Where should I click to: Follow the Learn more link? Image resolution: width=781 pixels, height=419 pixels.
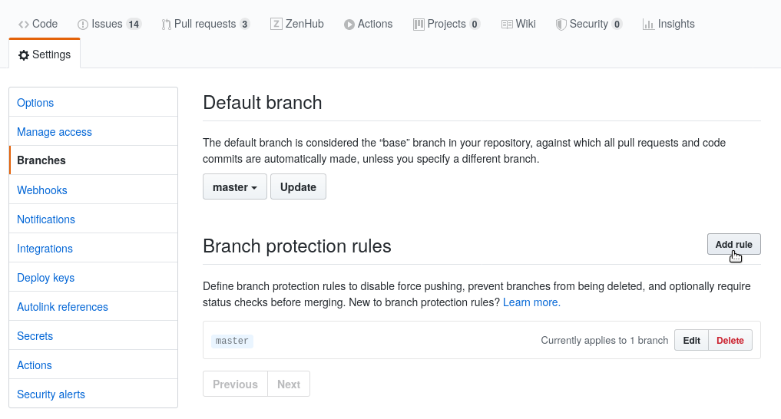pos(531,302)
